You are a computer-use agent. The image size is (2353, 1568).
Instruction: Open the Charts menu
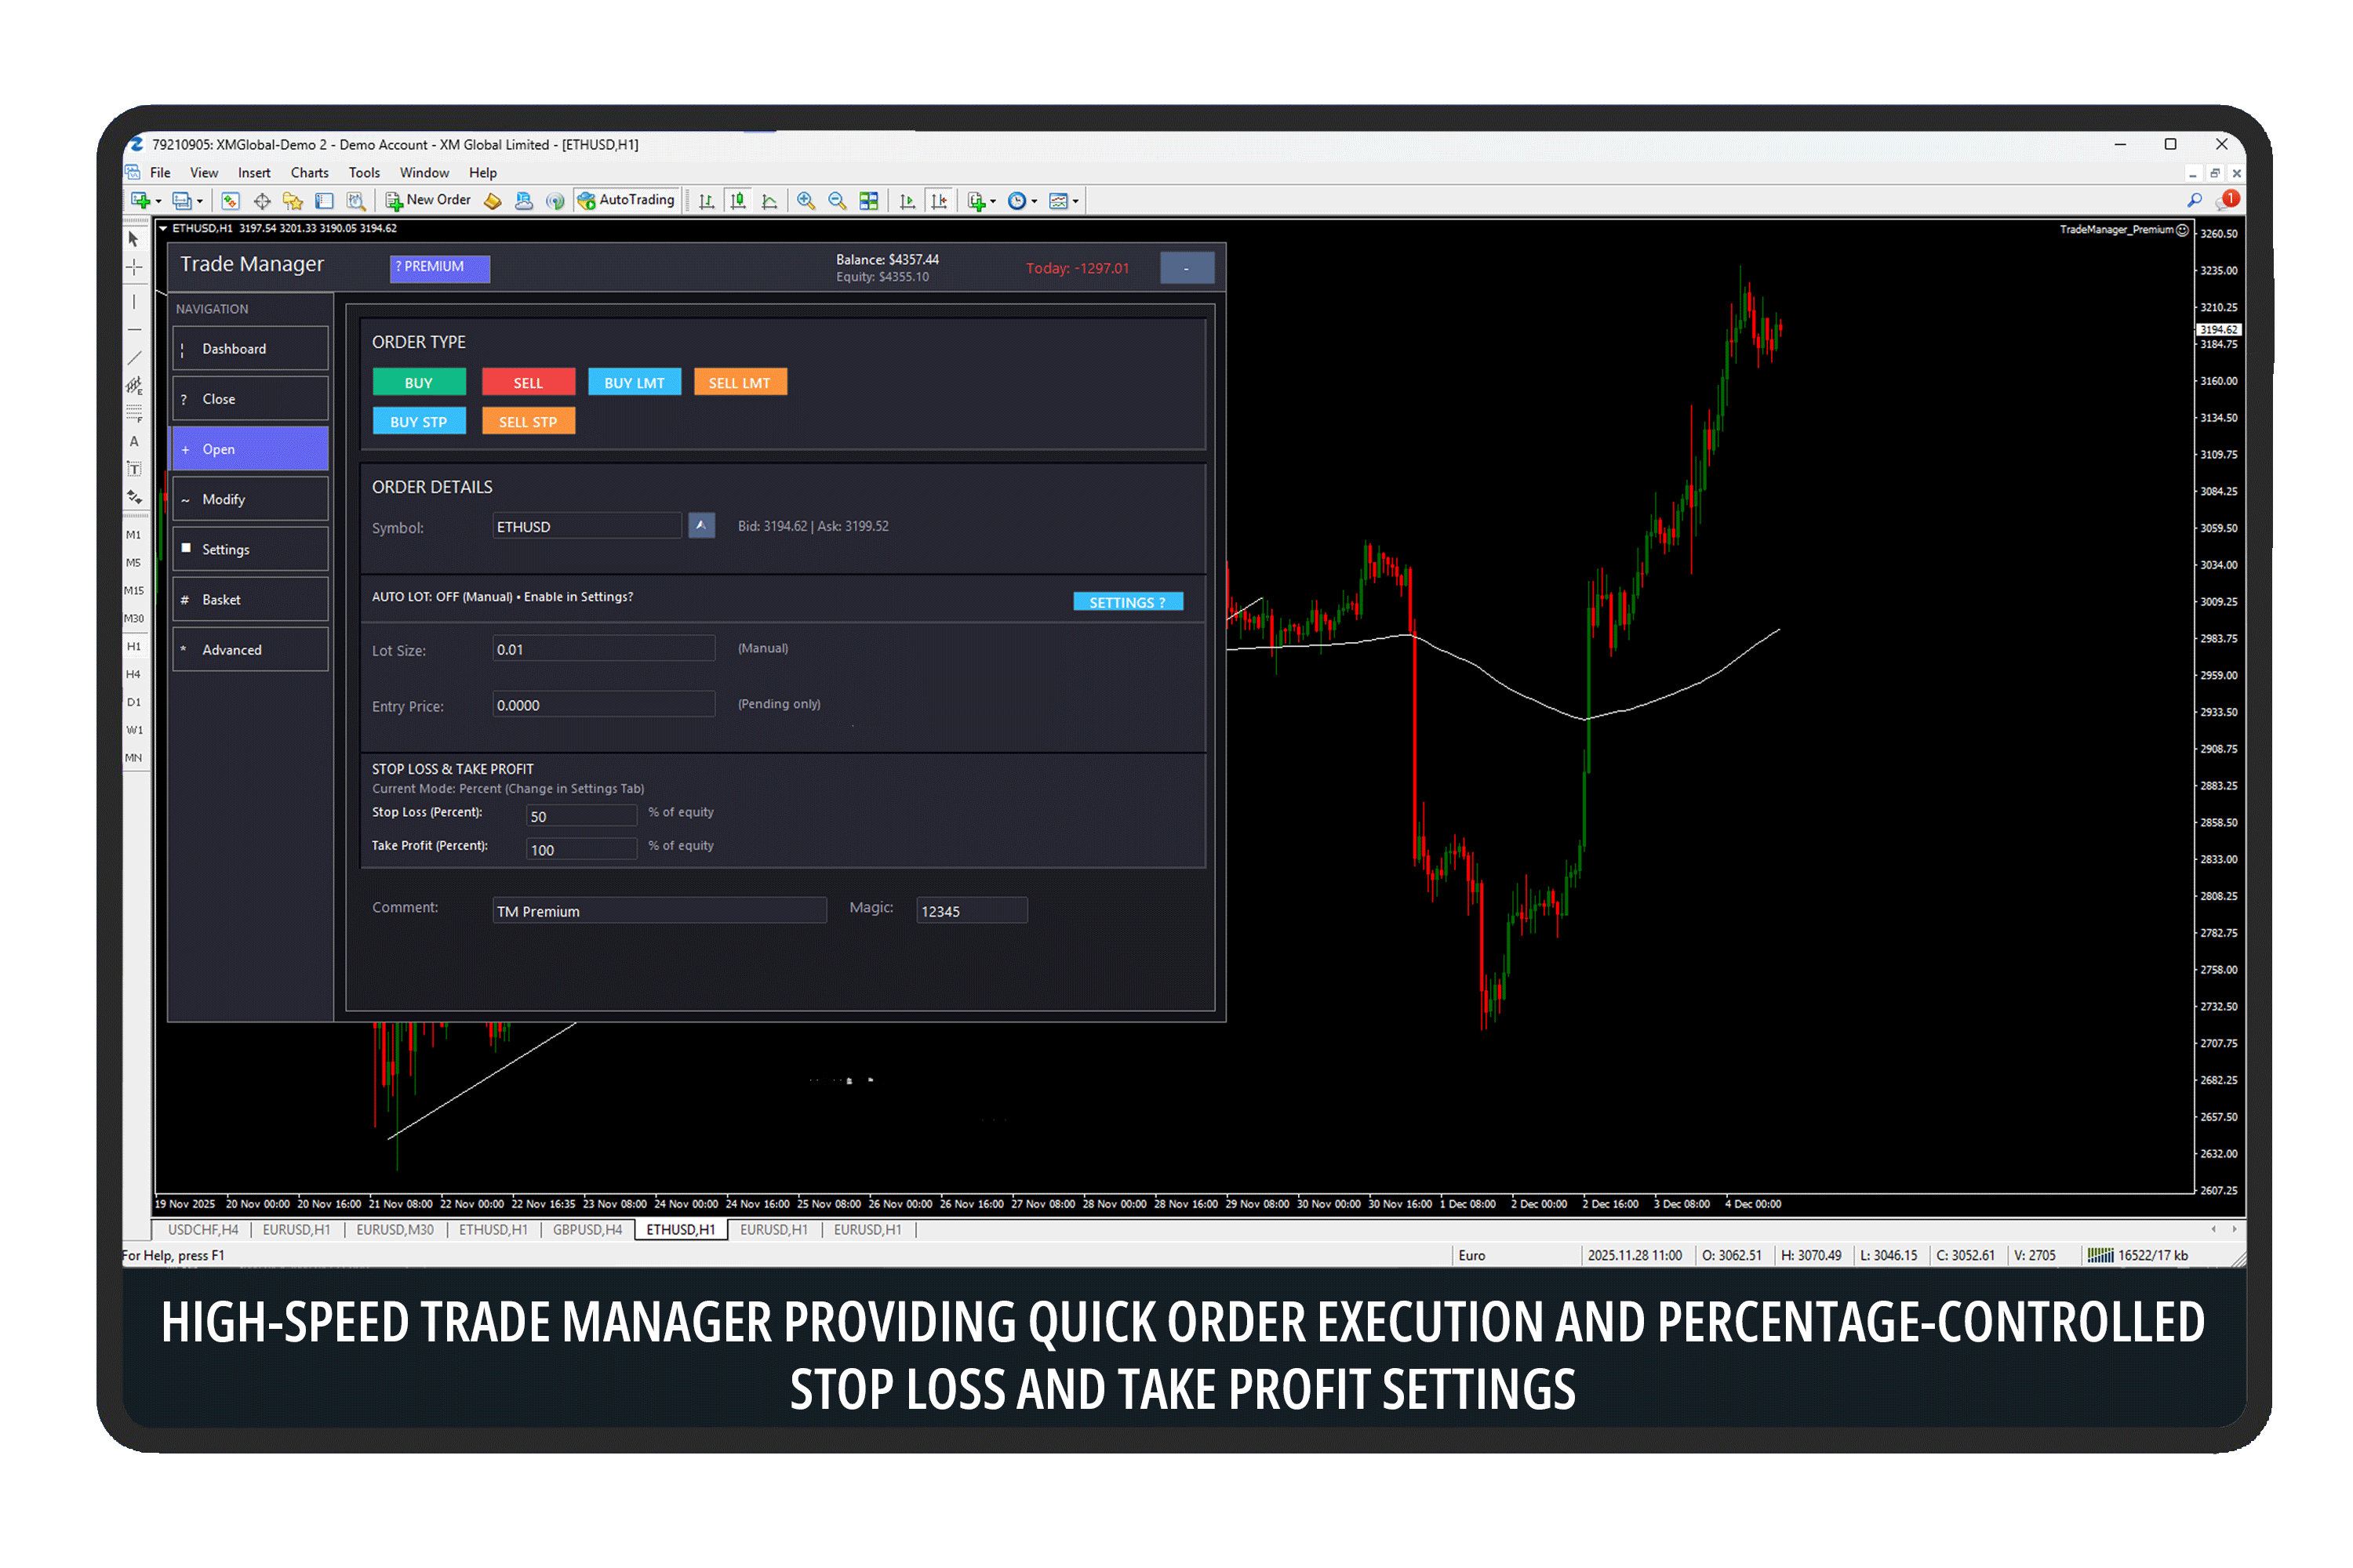309,172
